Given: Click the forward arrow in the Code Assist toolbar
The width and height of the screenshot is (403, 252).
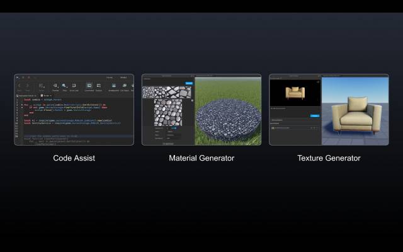Looking at the screenshot, I should (x=27, y=85).
